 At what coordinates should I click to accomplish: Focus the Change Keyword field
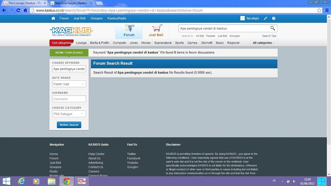[x=69, y=69]
